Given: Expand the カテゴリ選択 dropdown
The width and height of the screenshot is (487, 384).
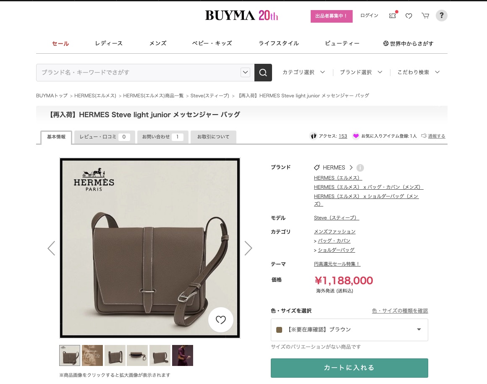Looking at the screenshot, I should [304, 72].
